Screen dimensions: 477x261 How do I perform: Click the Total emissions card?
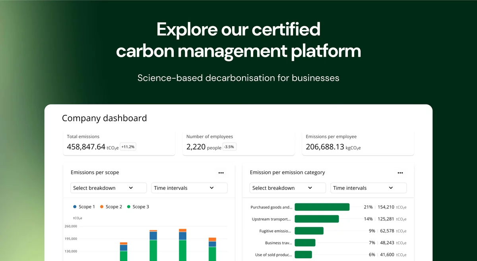point(118,143)
